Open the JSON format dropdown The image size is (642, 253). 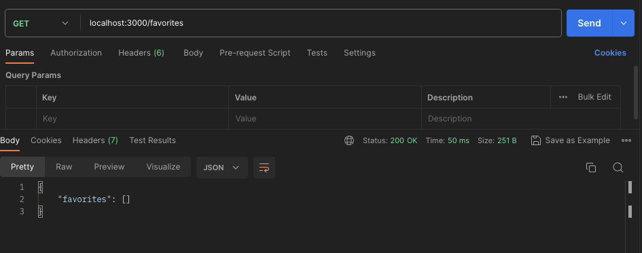pyautogui.click(x=222, y=168)
